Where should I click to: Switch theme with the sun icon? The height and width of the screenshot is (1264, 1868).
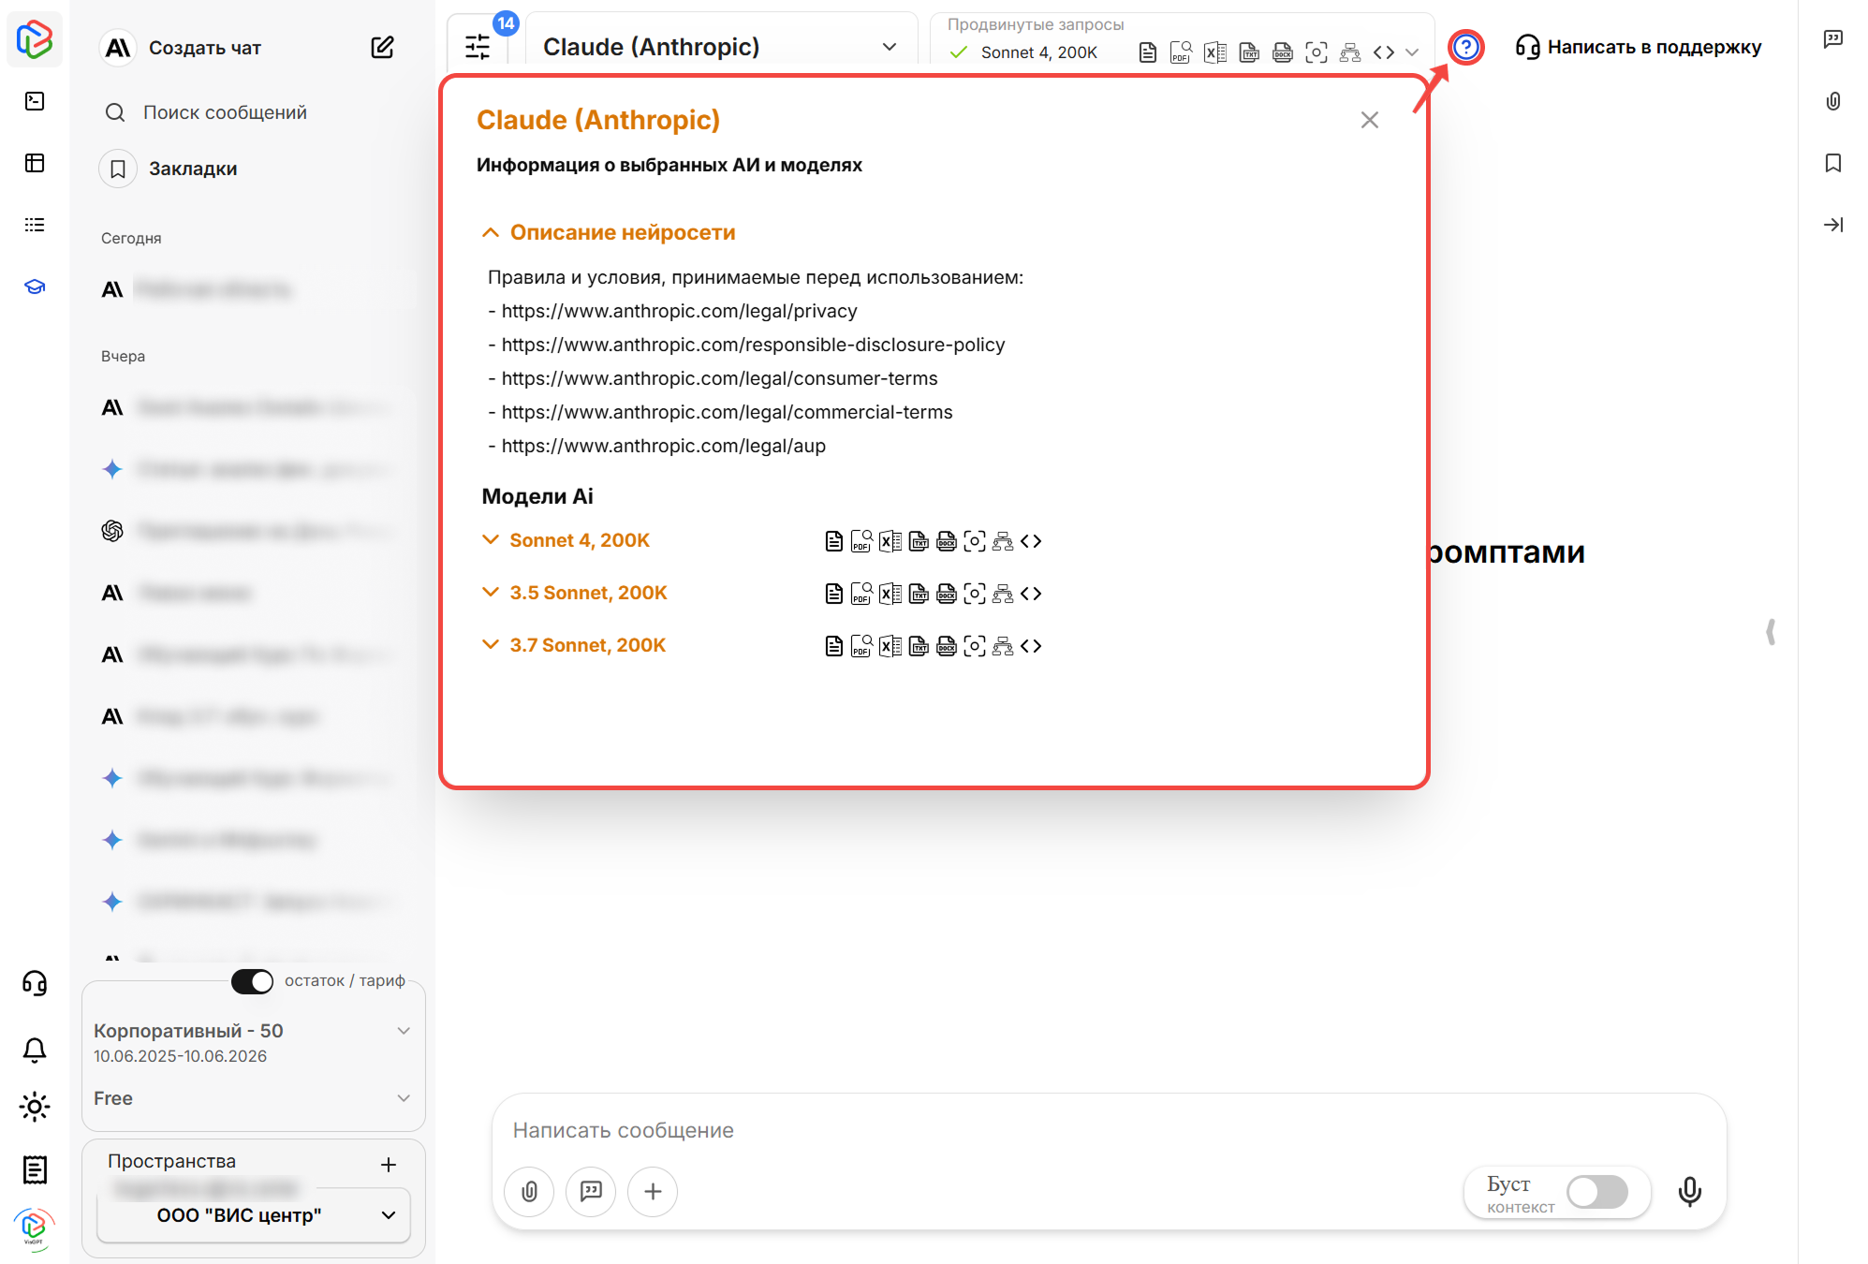point(35,1107)
